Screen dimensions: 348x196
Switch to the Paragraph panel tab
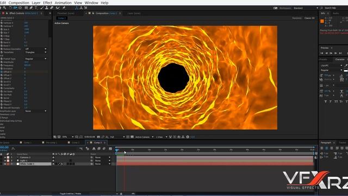pos(326,143)
